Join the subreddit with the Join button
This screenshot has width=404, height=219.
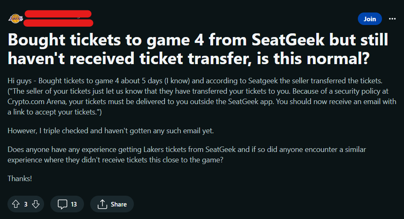point(370,19)
